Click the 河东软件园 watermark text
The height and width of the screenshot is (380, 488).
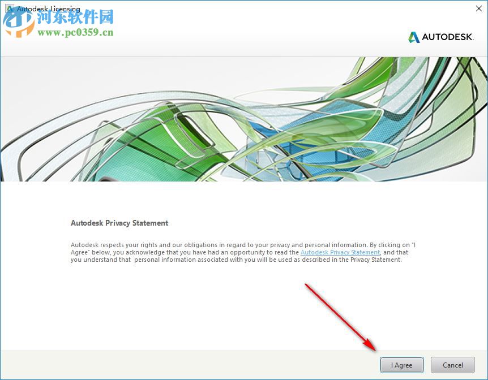75,17
